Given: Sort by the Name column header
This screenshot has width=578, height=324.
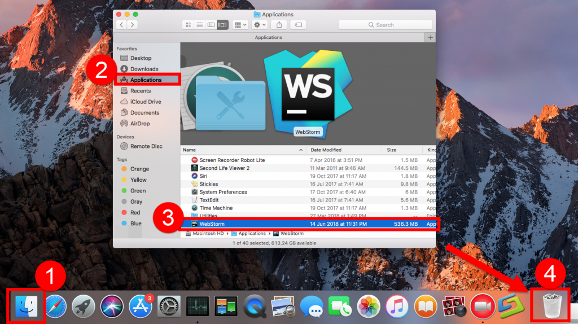Looking at the screenshot, I should click(x=243, y=150).
